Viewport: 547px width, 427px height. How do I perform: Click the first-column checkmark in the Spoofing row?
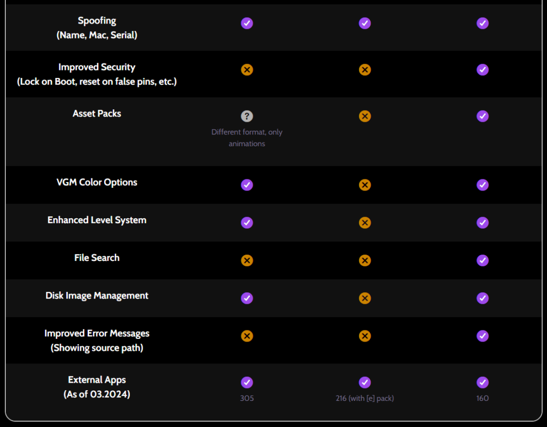247,23
